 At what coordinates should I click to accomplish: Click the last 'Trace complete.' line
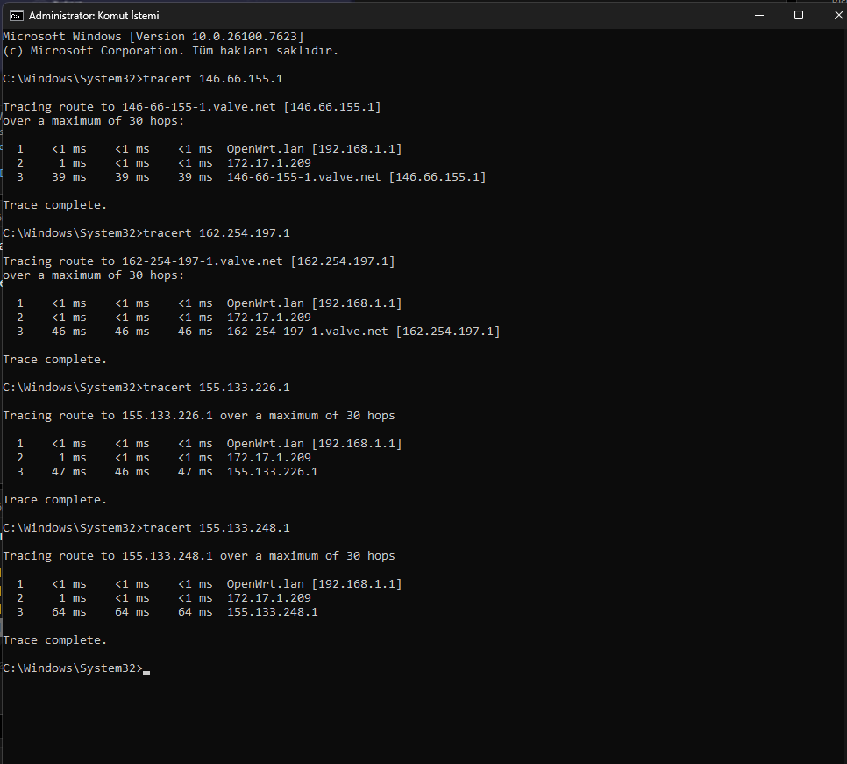pos(55,640)
